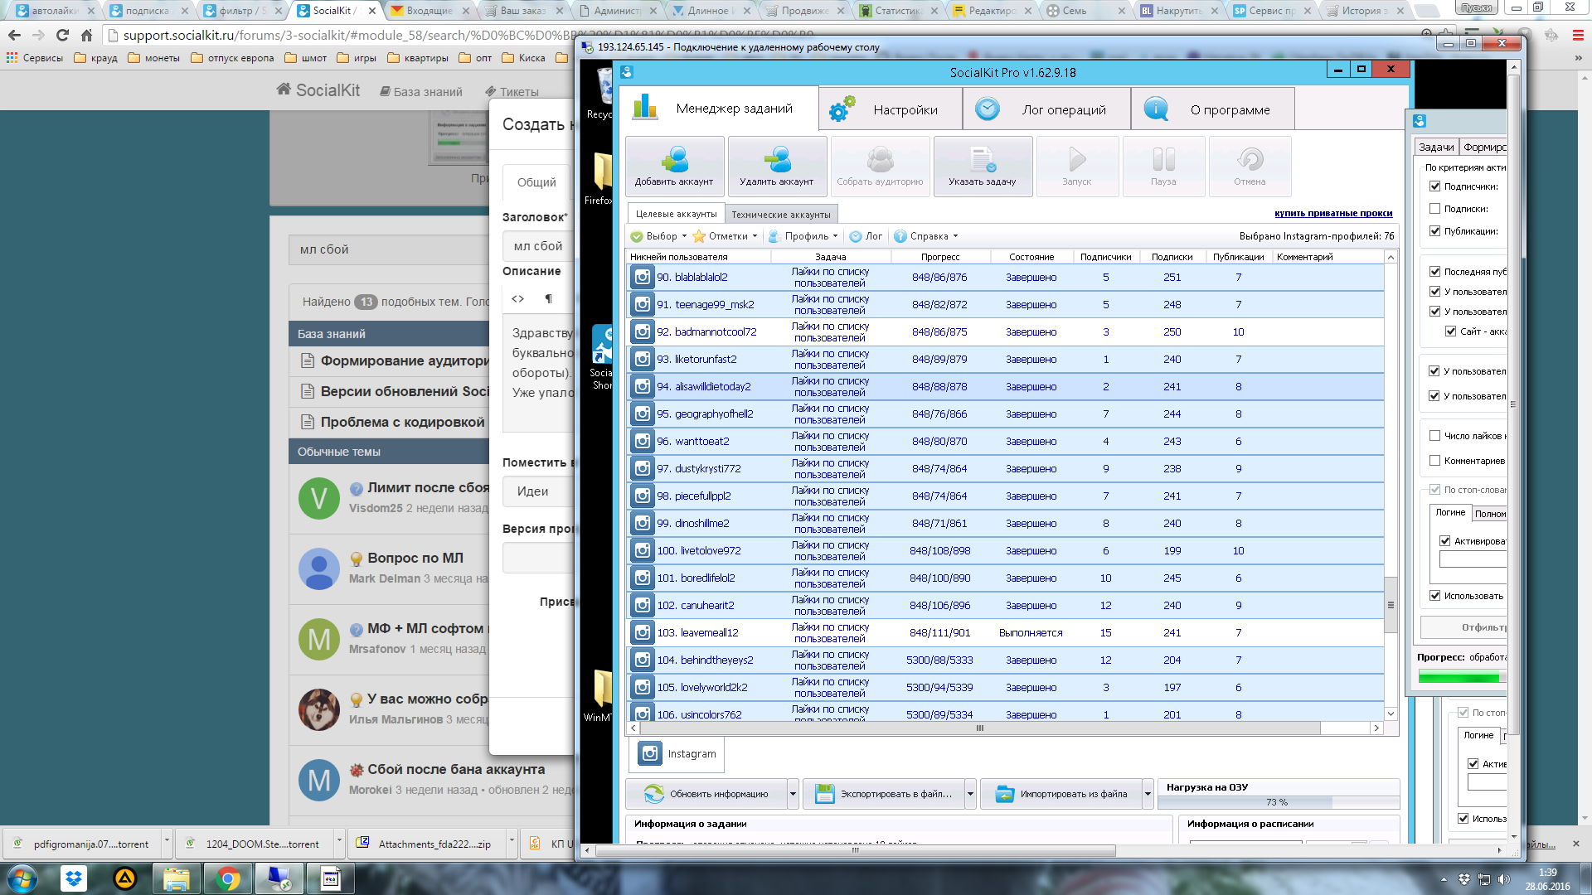Viewport: 1592px width, 895px height.
Task: Switch to Настройки tab
Action: pyautogui.click(x=891, y=109)
